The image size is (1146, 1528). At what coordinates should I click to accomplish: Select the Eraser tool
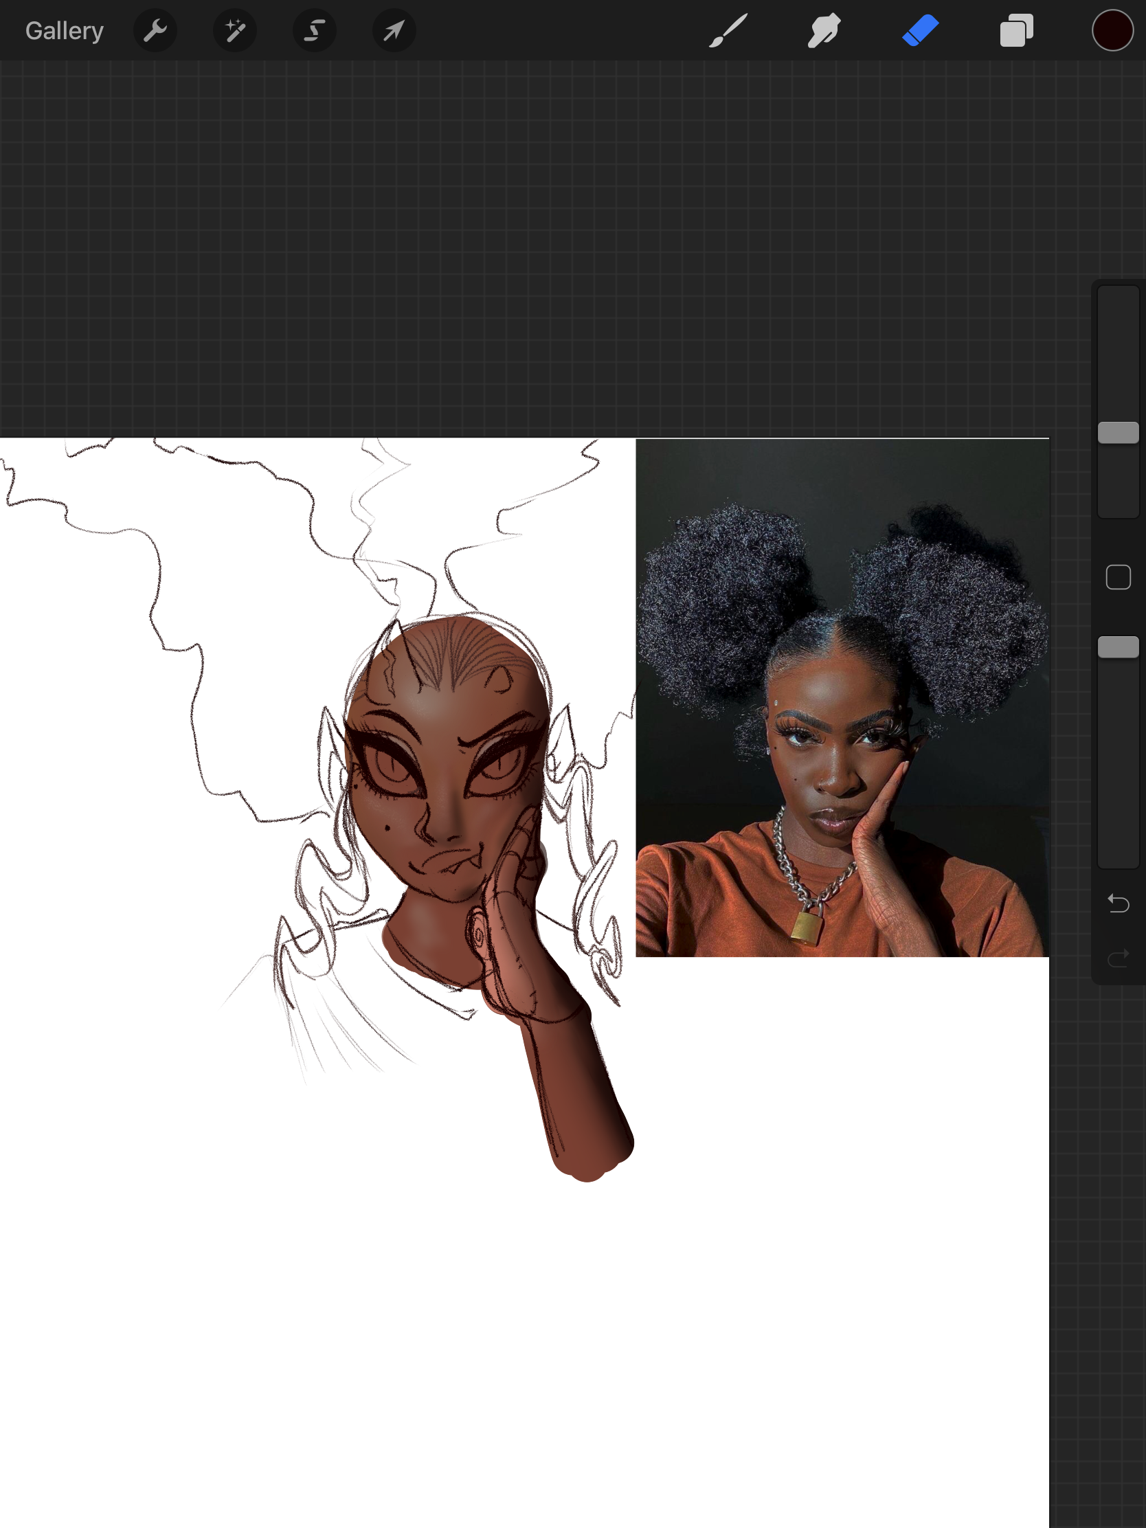pyautogui.click(x=920, y=30)
